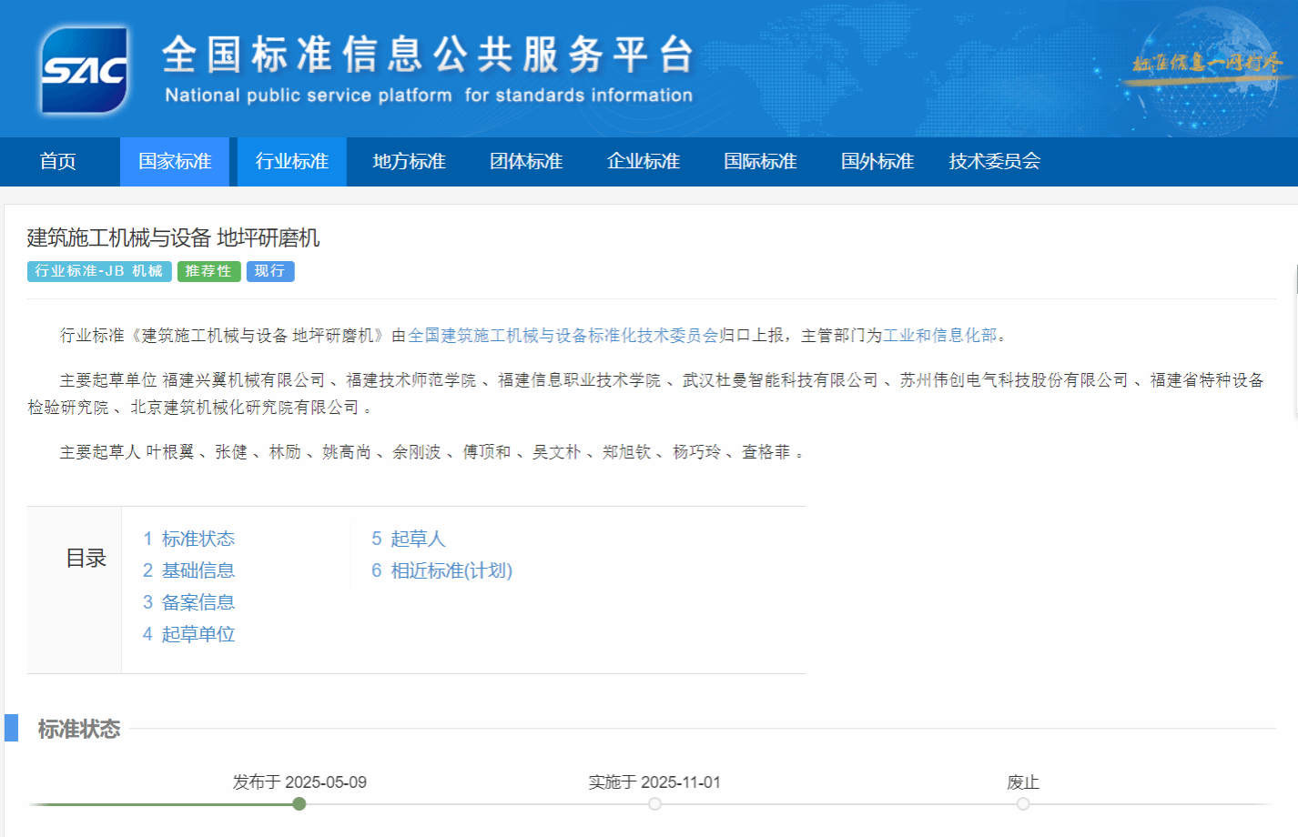Screen dimensions: 1298x837
Task: Switch to 团体标准 section
Action: point(526,162)
